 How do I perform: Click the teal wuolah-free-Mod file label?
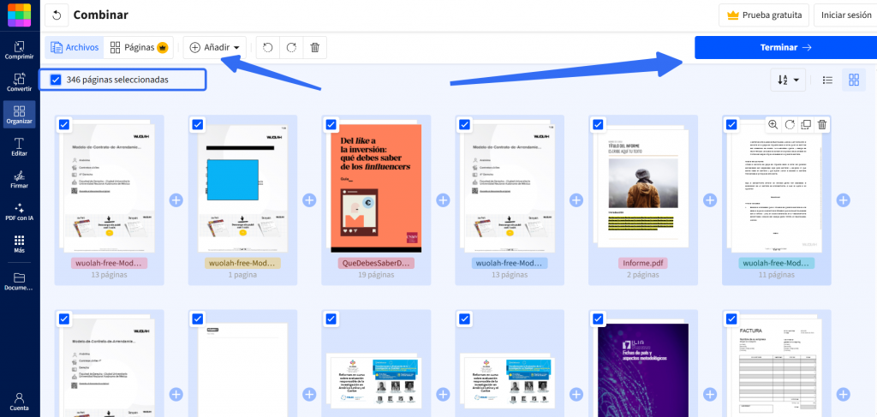point(776,263)
